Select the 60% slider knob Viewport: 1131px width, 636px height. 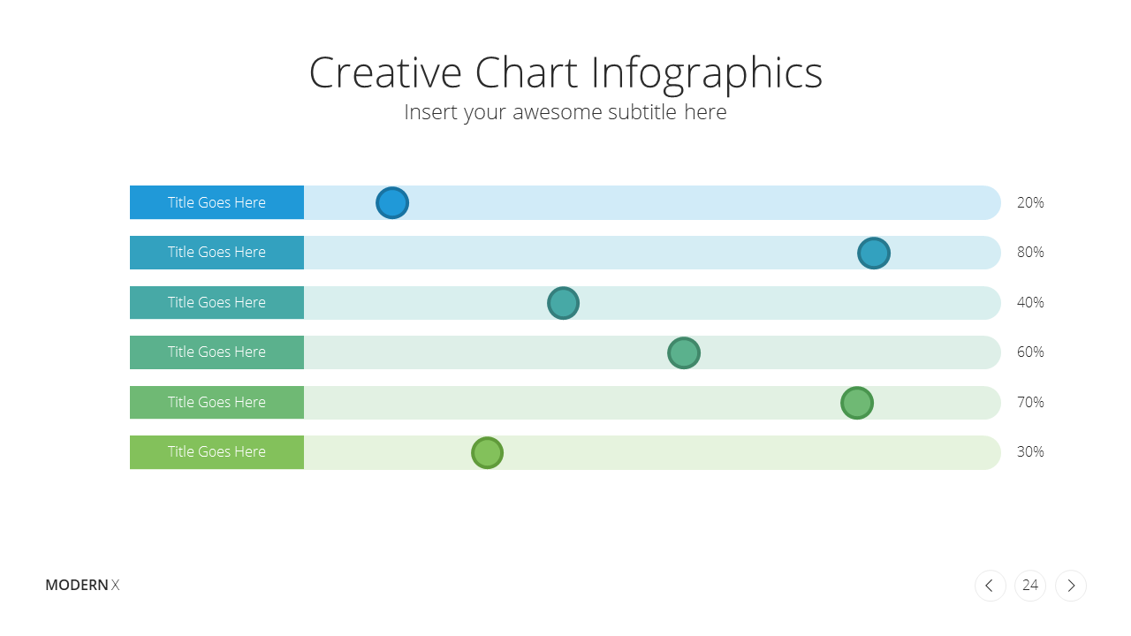click(x=684, y=353)
